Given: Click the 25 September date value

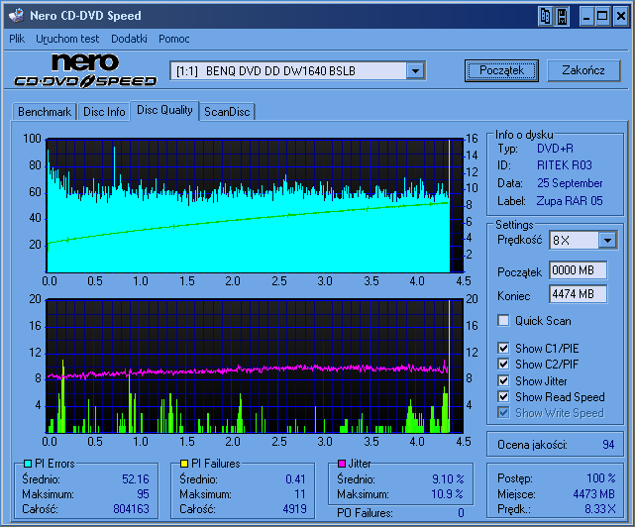Looking at the screenshot, I should (570, 183).
